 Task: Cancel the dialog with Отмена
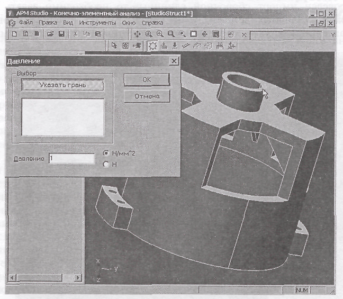tap(147, 96)
